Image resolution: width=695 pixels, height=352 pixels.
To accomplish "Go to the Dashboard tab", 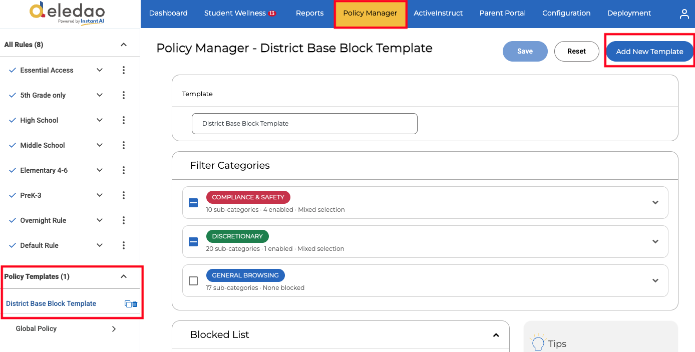I will click(168, 14).
